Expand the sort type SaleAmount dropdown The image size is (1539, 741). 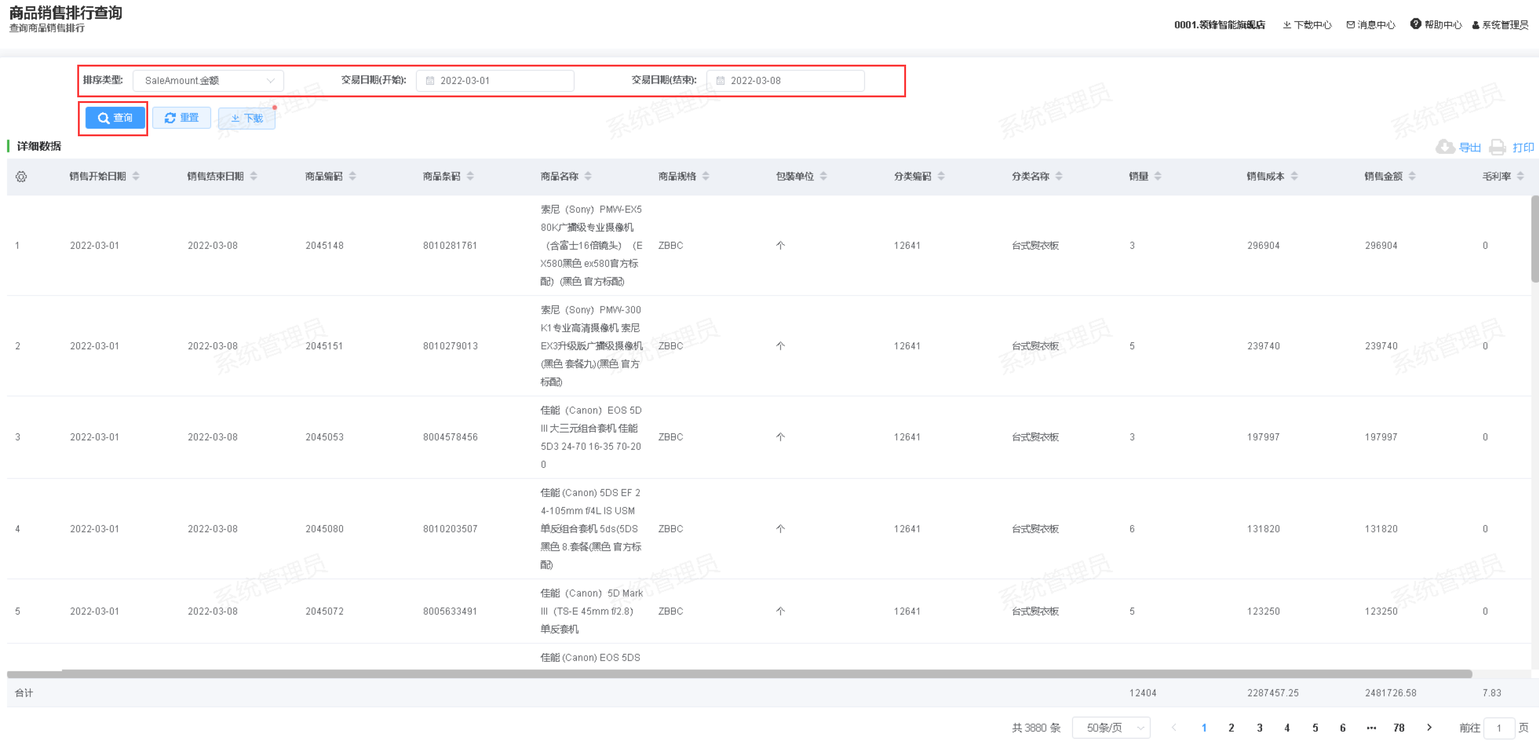(208, 80)
